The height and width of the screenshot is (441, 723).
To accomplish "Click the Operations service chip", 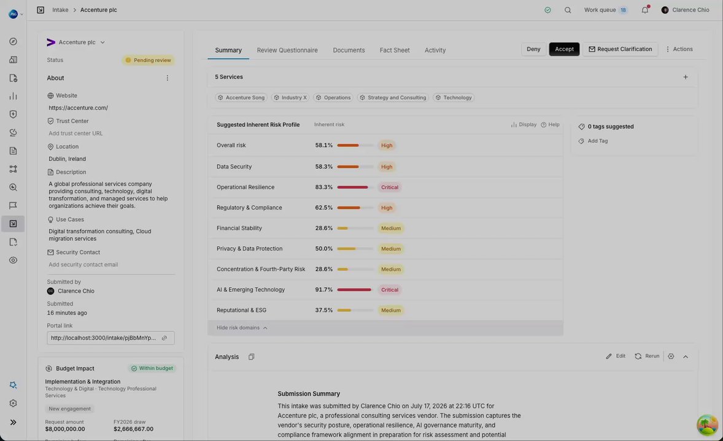I will pos(333,97).
